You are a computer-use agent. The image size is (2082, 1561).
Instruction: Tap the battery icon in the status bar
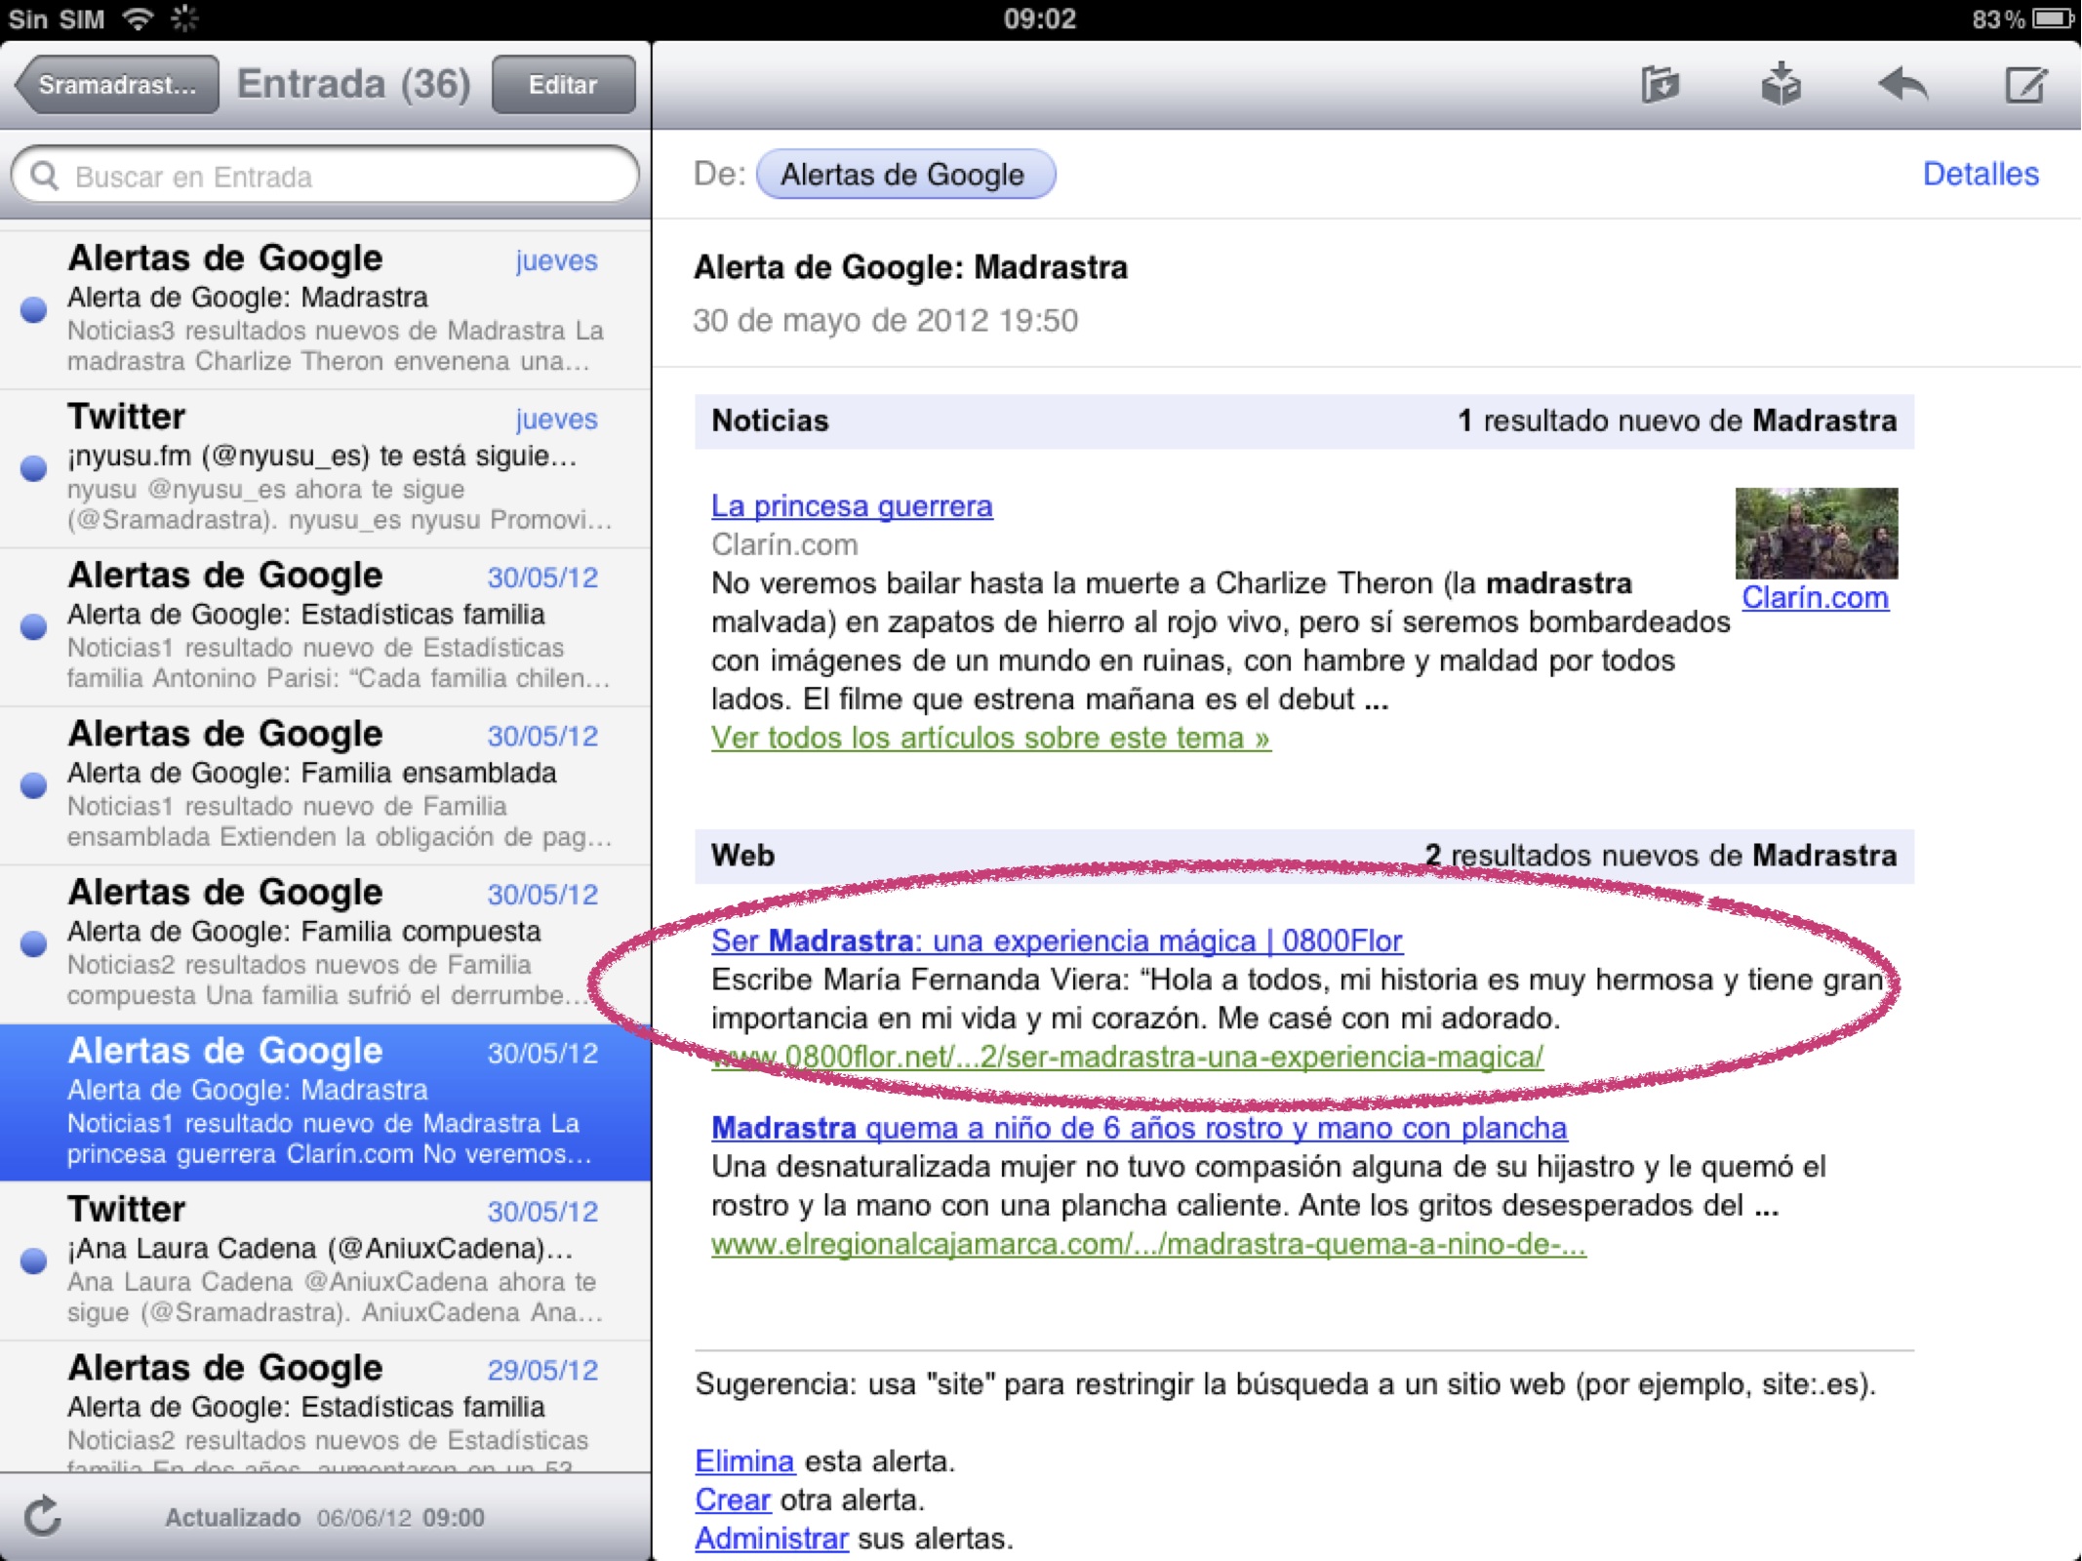pyautogui.click(x=2053, y=19)
